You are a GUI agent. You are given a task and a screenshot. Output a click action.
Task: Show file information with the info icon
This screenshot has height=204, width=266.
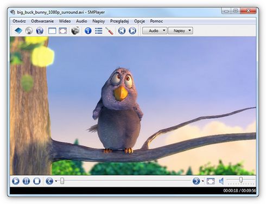(88, 30)
